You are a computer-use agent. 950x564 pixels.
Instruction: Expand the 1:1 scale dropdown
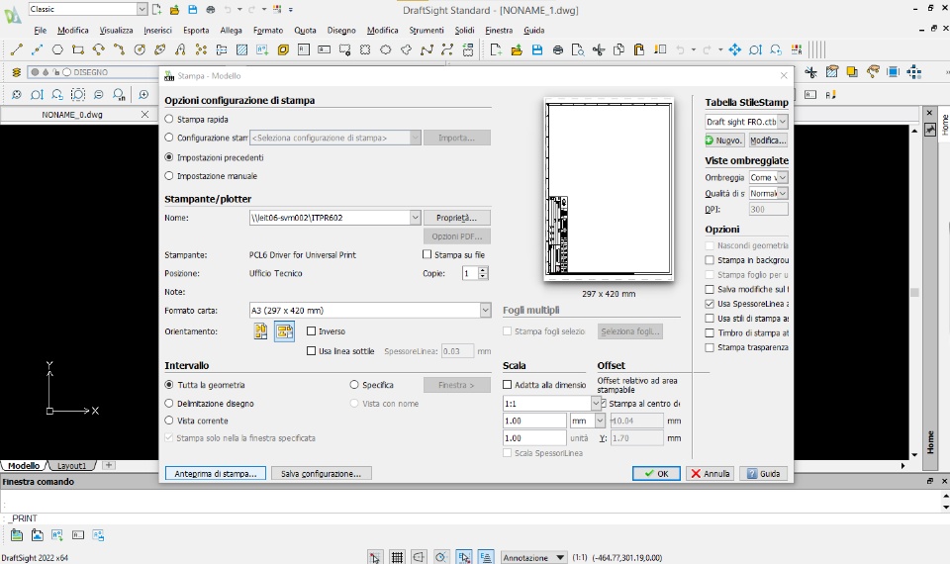(x=595, y=403)
